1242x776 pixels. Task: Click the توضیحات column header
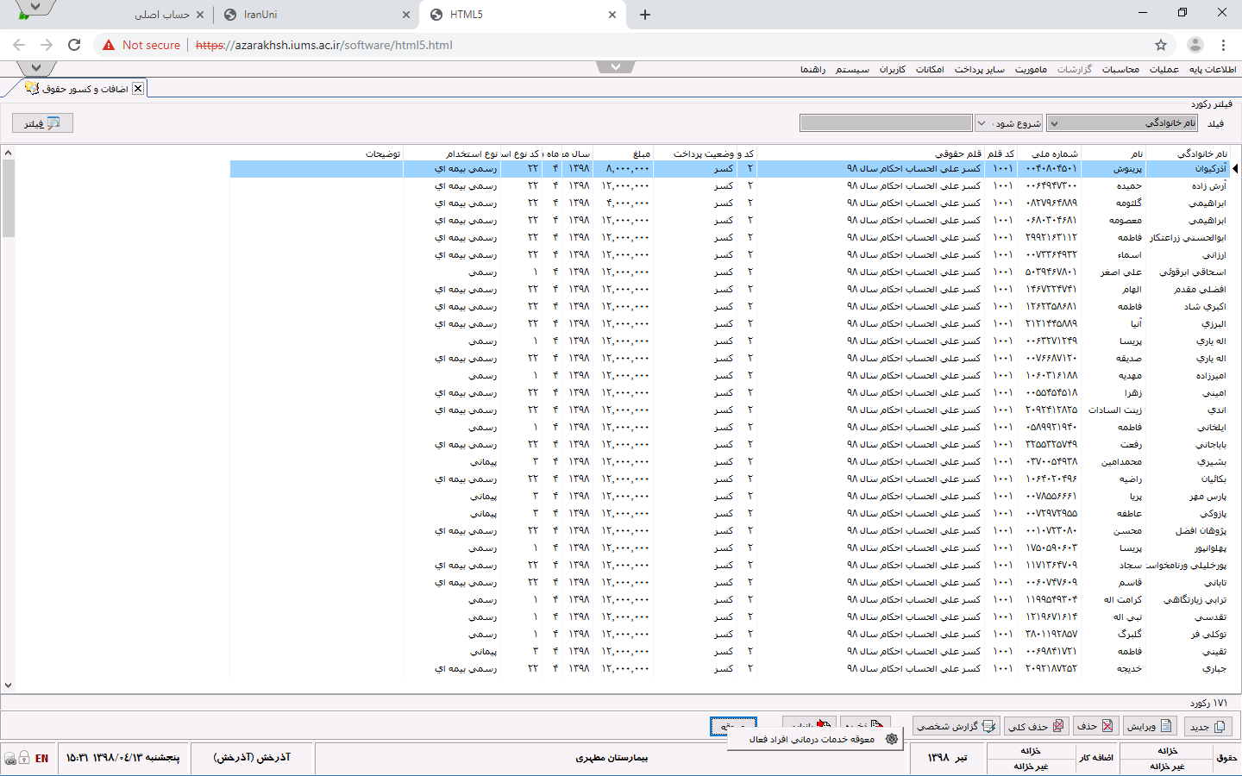pyautogui.click(x=317, y=153)
